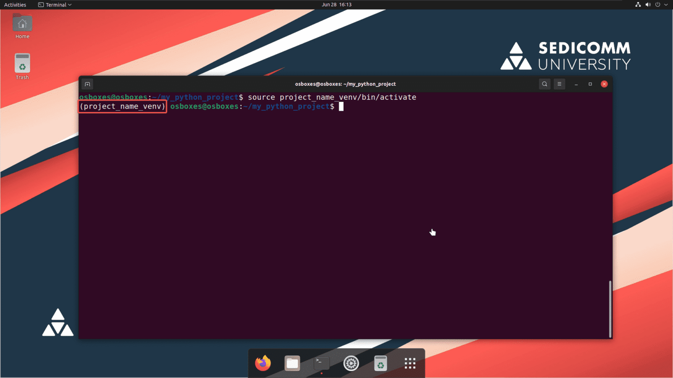
Task: Minimize the terminal window
Action: (x=576, y=84)
